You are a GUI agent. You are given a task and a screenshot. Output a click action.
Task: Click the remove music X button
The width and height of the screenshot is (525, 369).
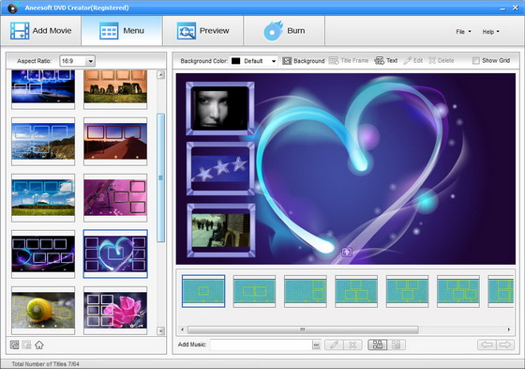352,345
